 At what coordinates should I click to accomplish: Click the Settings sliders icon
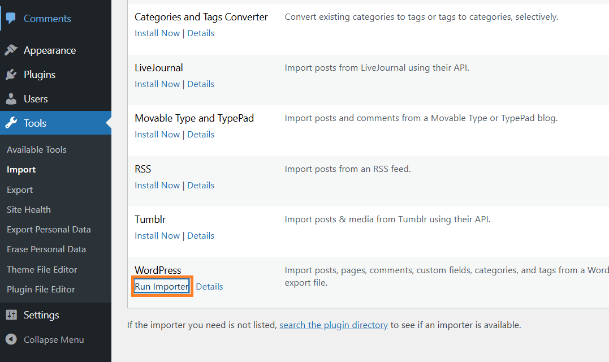(x=11, y=314)
